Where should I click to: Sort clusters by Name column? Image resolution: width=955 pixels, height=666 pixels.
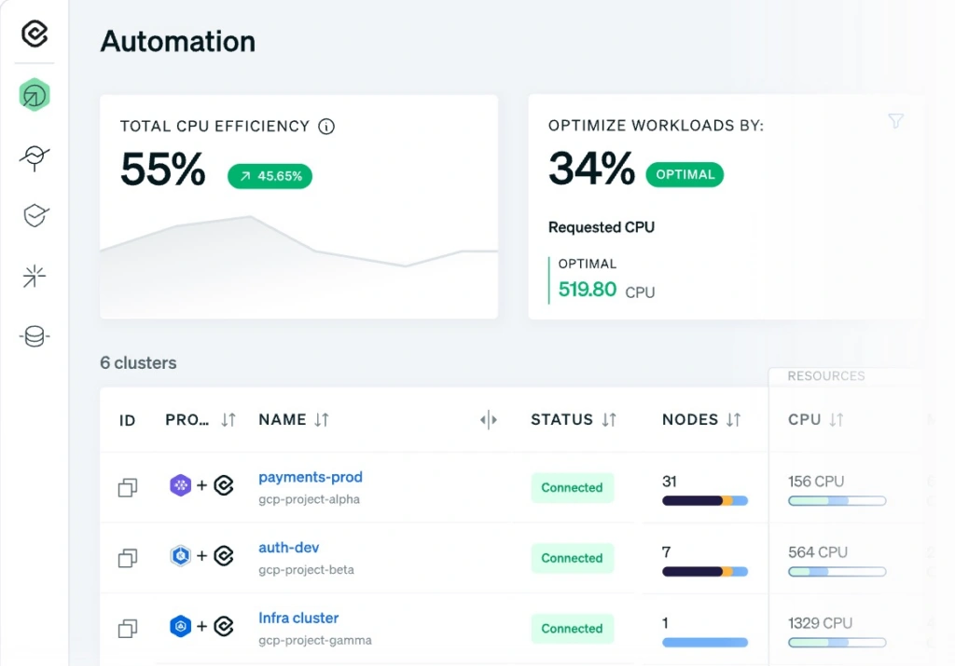[322, 420]
